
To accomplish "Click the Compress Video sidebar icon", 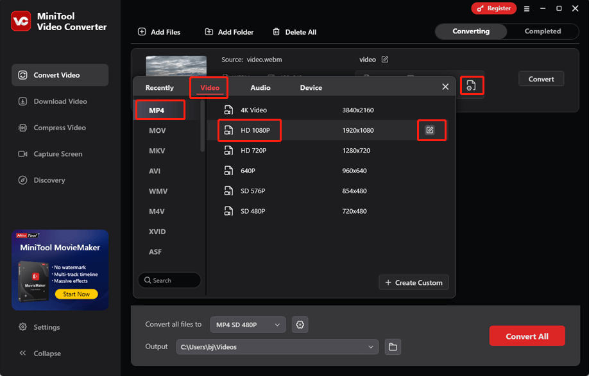I will pyautogui.click(x=22, y=128).
